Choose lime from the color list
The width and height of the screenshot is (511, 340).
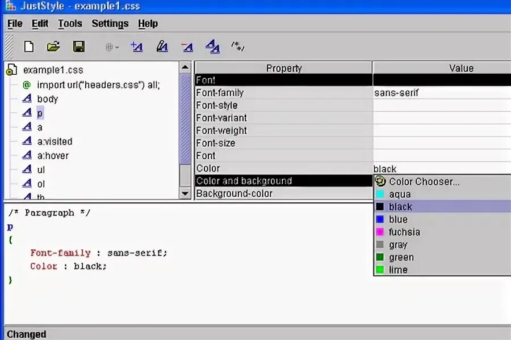[x=443, y=270]
